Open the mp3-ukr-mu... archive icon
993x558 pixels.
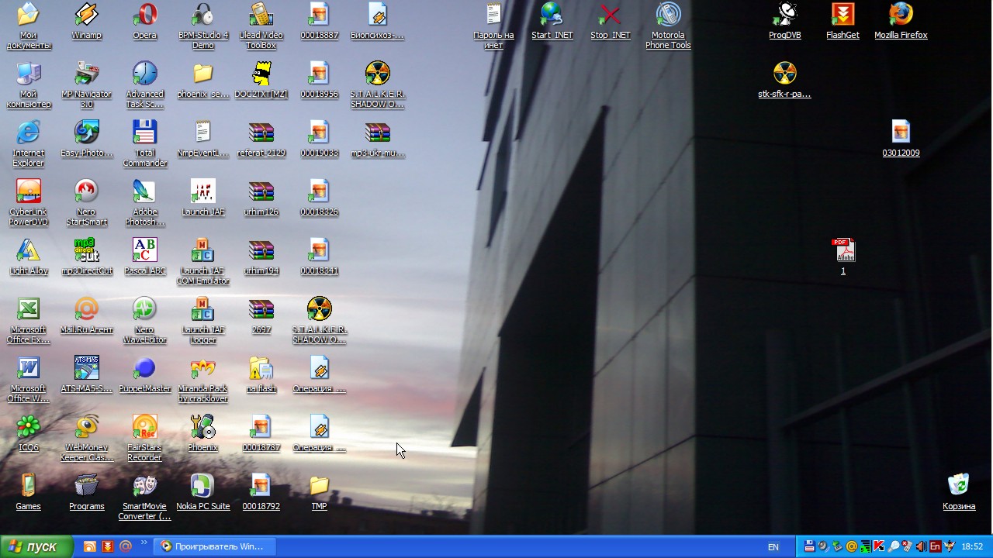(x=377, y=138)
